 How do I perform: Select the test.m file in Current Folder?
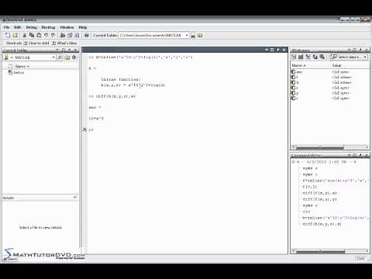tap(16, 73)
